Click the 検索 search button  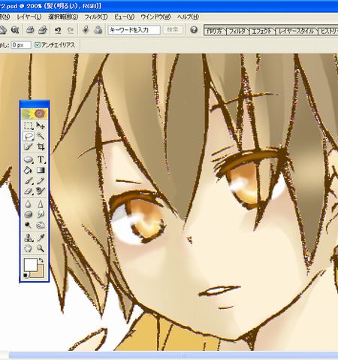[x=173, y=30]
